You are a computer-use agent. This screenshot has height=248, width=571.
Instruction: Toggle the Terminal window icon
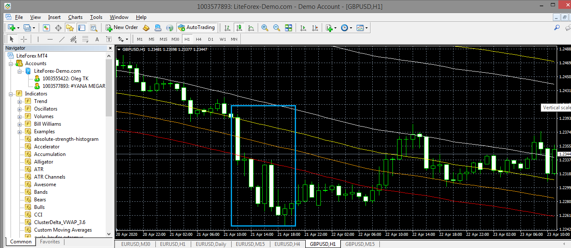(x=82, y=28)
